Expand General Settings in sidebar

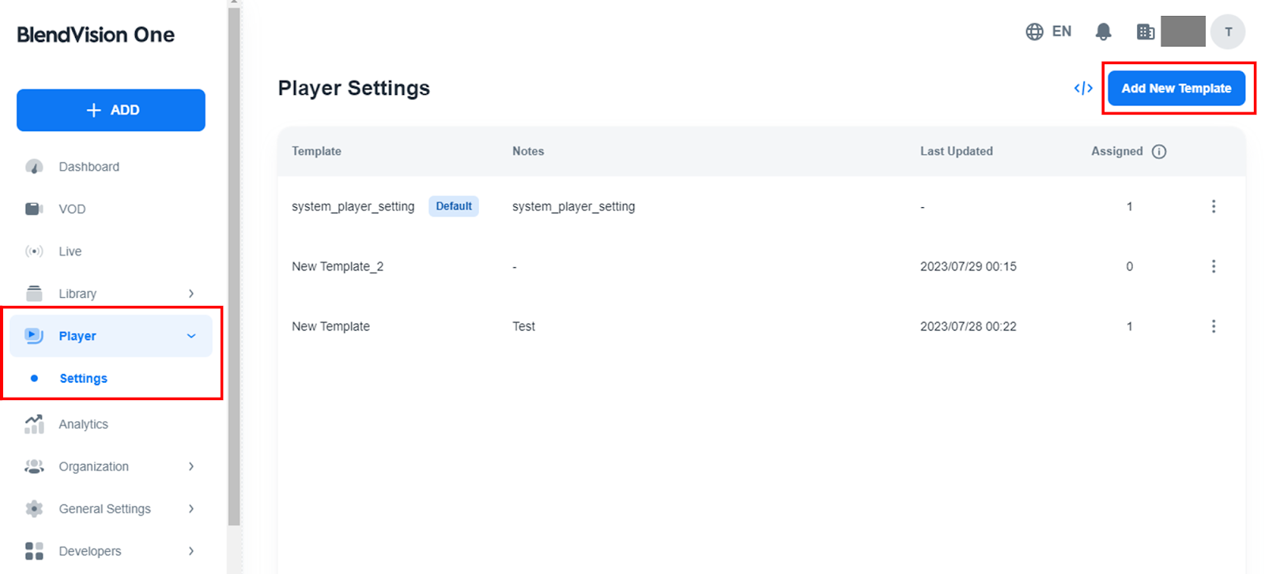191,509
